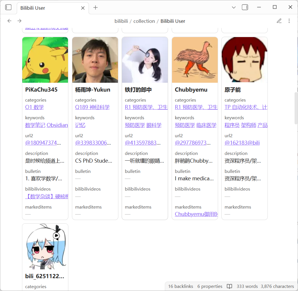Toggle the right sidebar panel icon
Image resolution: width=298 pixels, height=291 pixels.
245,7
